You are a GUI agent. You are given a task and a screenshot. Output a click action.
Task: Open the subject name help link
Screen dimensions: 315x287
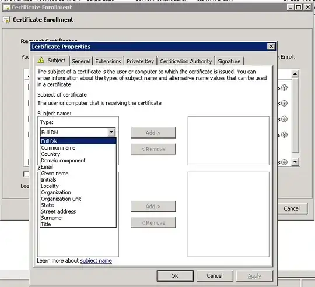click(96, 261)
